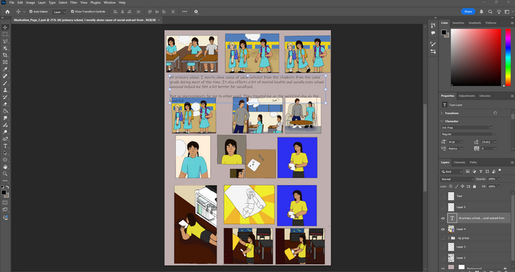Screen dimensions: 515x272
Task: Switch to the Gradients tab
Action: click(x=475, y=23)
